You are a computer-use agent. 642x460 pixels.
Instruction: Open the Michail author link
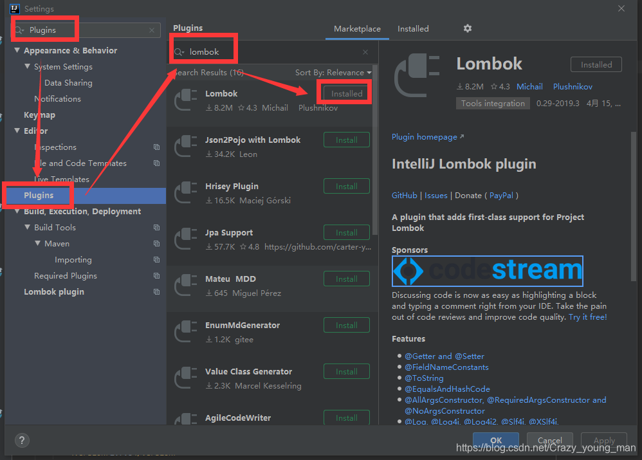click(x=529, y=87)
